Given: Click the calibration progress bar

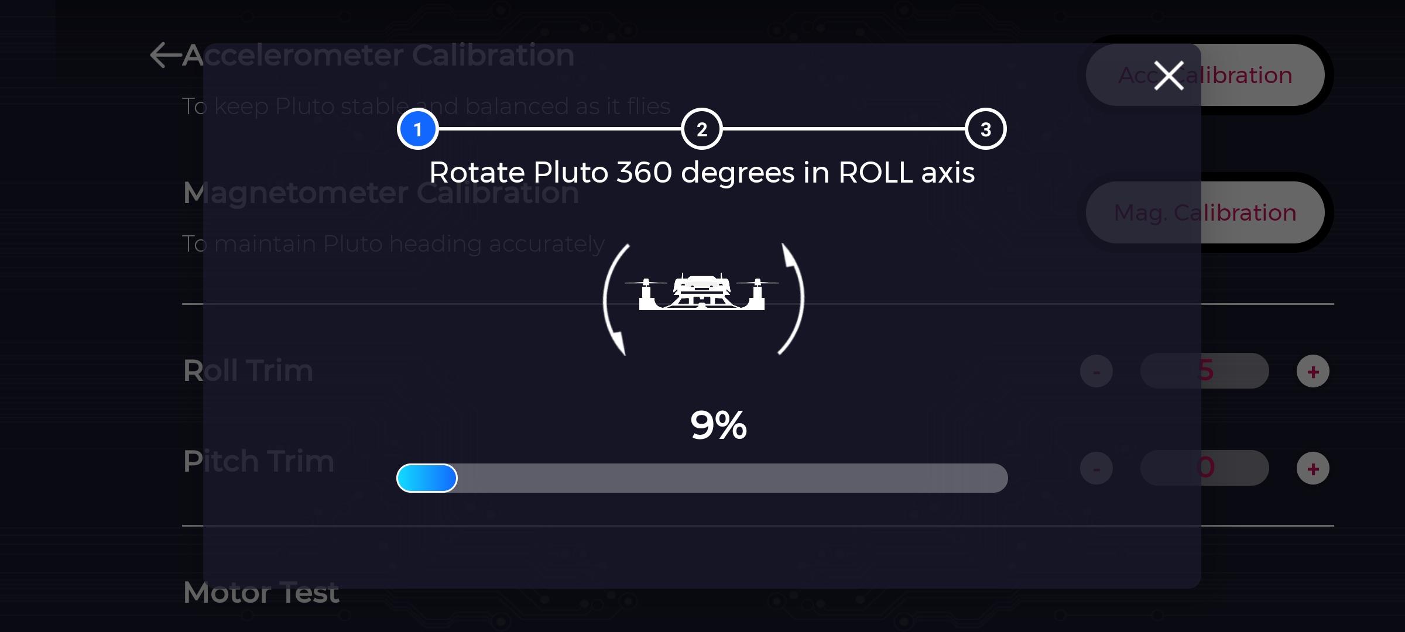Looking at the screenshot, I should (702, 478).
